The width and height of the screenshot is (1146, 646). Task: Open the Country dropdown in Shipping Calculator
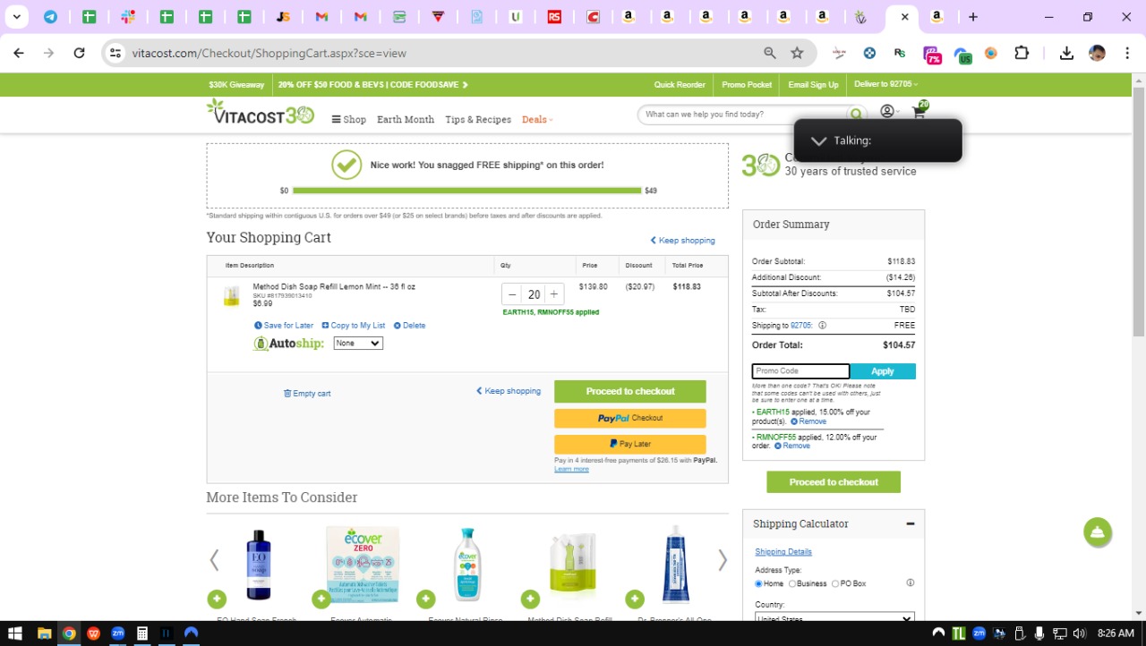coord(834,618)
